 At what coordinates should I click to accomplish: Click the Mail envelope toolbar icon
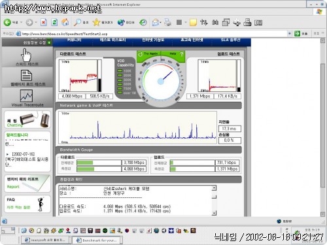click(155, 22)
